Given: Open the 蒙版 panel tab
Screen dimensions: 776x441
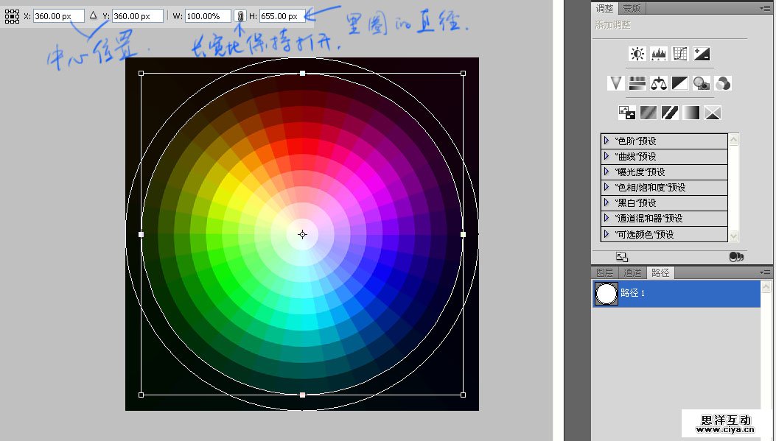Looking at the screenshot, I should pos(632,9).
